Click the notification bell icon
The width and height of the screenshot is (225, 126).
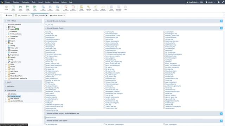coord(219,2)
